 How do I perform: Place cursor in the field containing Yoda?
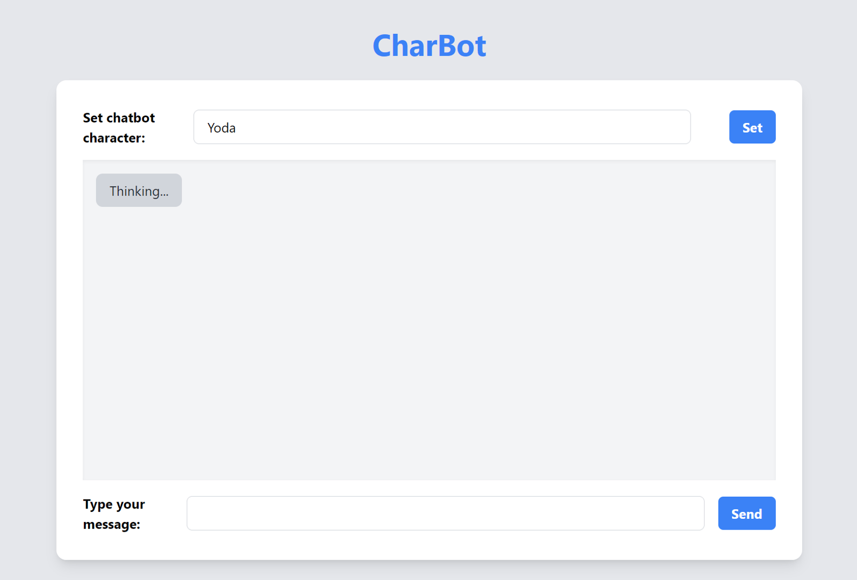441,127
